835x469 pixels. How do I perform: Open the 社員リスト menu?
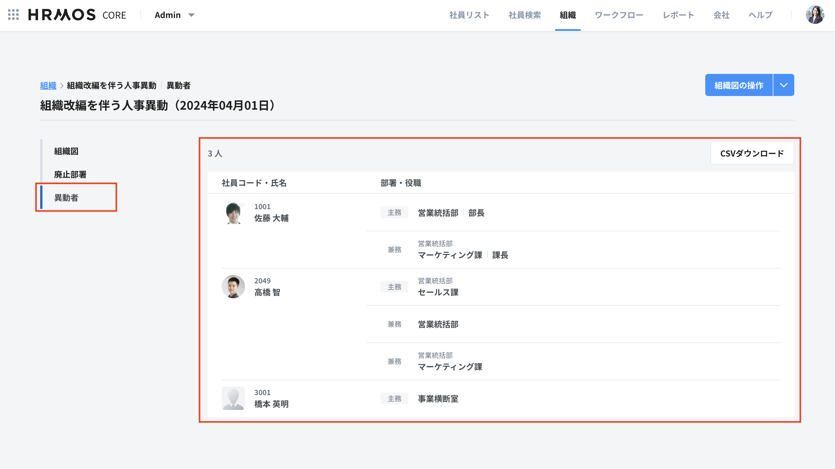pyautogui.click(x=469, y=15)
